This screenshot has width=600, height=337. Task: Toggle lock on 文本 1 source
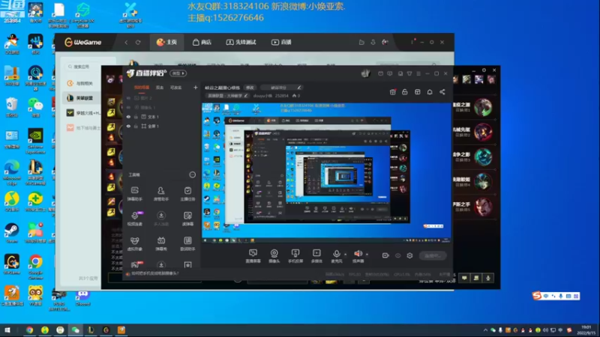pos(136,117)
